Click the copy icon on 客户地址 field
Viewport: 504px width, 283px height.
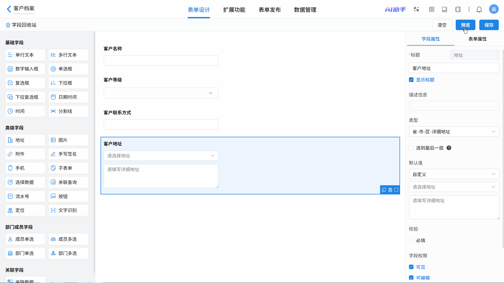(x=384, y=190)
